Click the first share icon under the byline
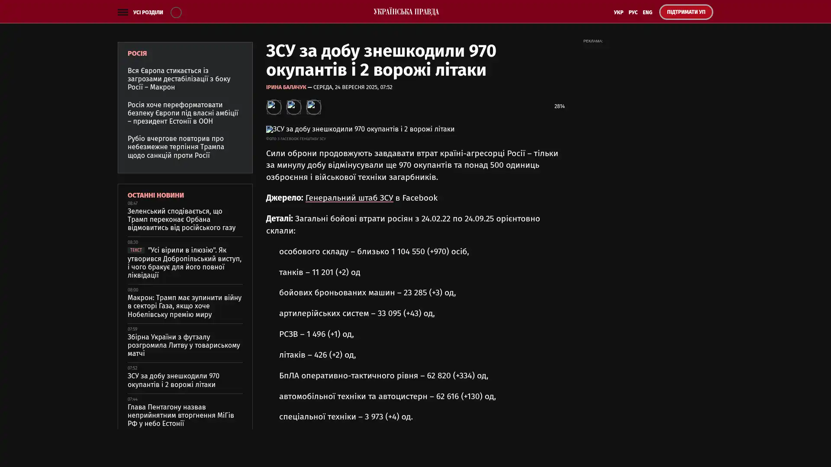Image resolution: width=831 pixels, height=467 pixels. tap(274, 107)
